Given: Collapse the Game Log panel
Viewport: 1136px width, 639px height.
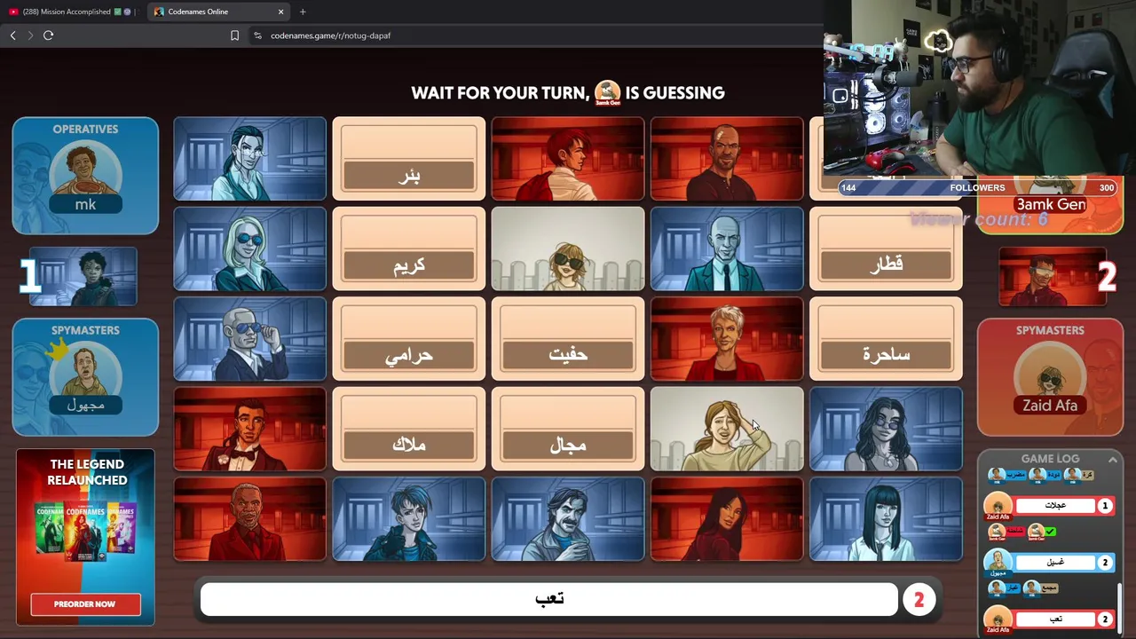Looking at the screenshot, I should 1112,459.
